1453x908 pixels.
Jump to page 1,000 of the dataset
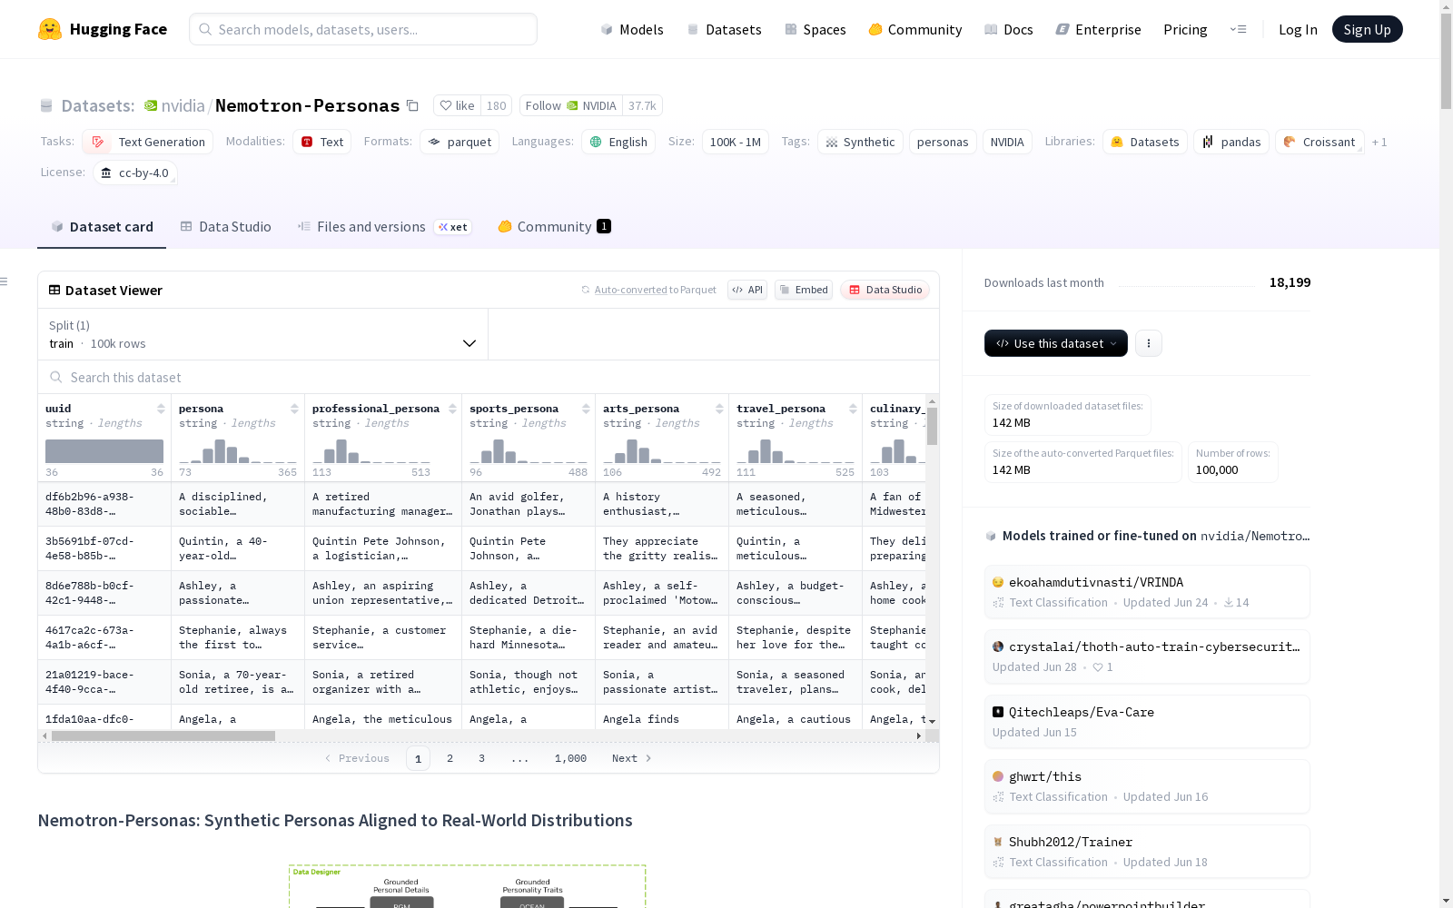570,758
